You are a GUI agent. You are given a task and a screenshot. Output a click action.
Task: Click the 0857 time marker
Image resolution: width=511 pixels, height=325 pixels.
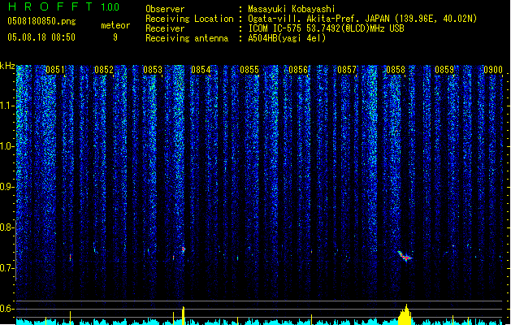347,70
